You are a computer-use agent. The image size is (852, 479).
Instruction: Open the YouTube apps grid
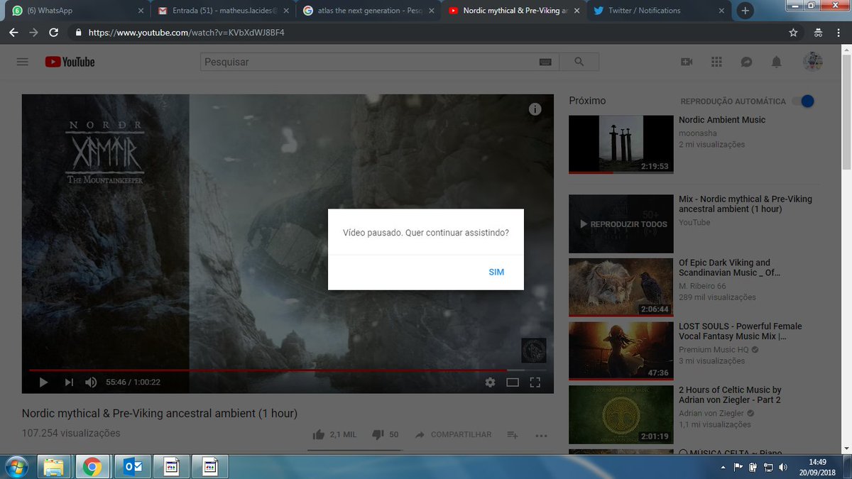pyautogui.click(x=716, y=62)
